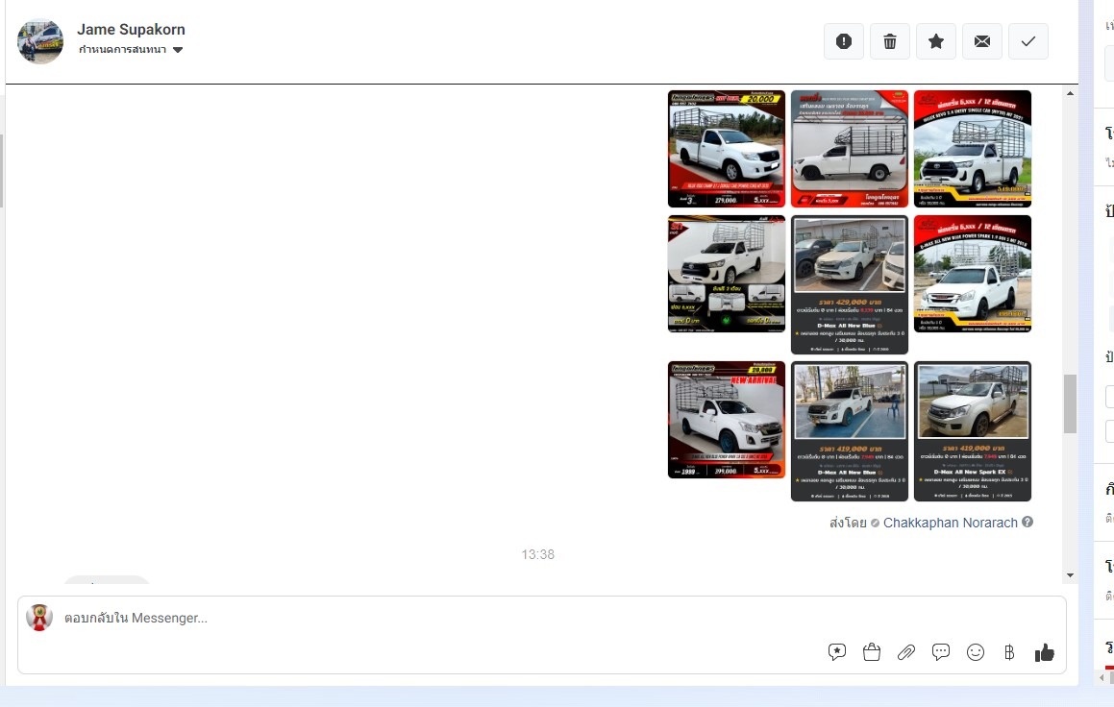Open saved replies speech bubble star icon
The height and width of the screenshot is (707, 1114).
pos(837,651)
